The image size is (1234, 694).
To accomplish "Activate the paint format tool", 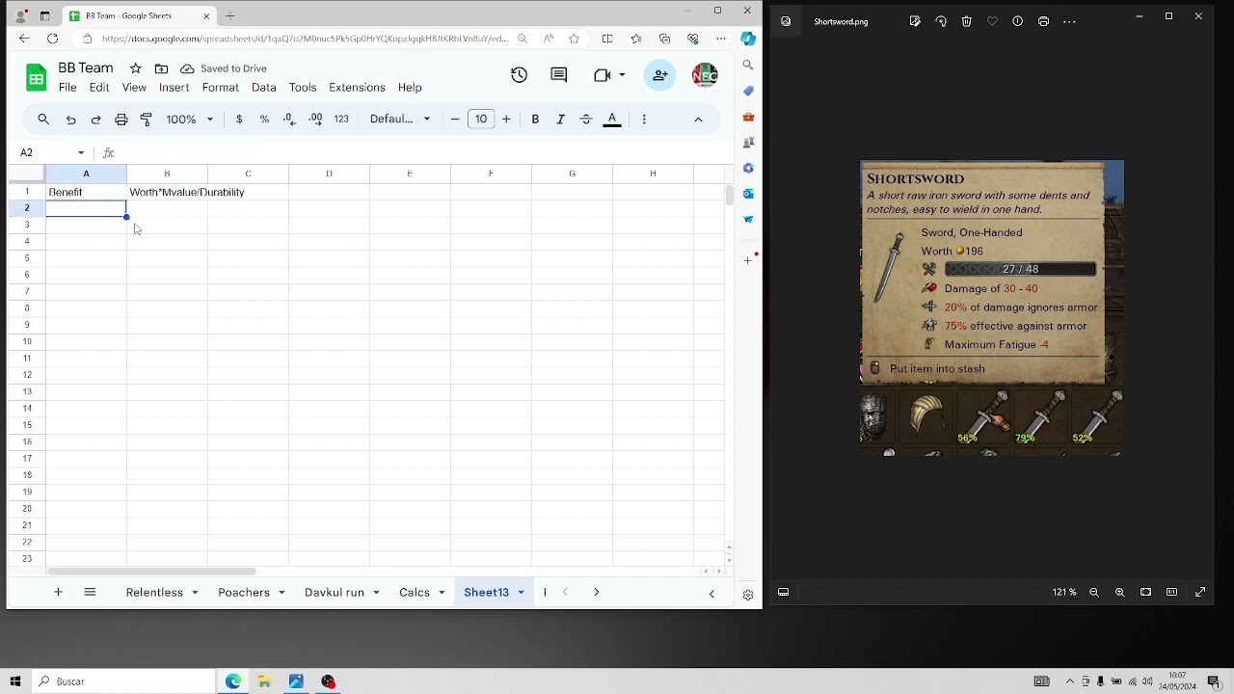I will (x=147, y=120).
